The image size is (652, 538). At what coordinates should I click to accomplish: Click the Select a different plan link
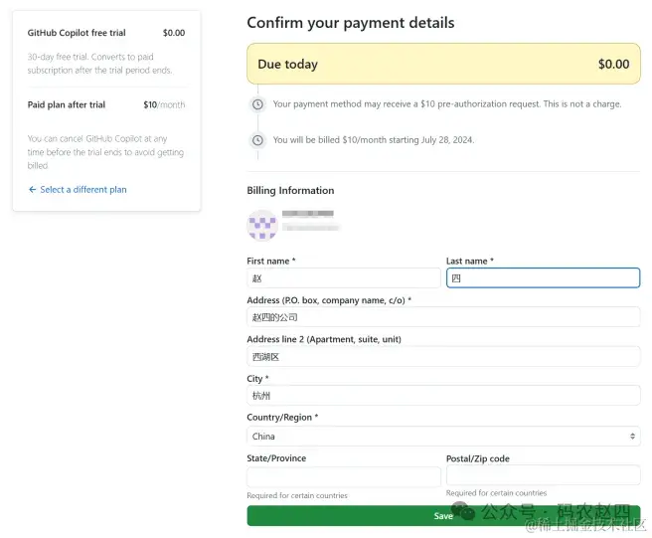pos(83,190)
